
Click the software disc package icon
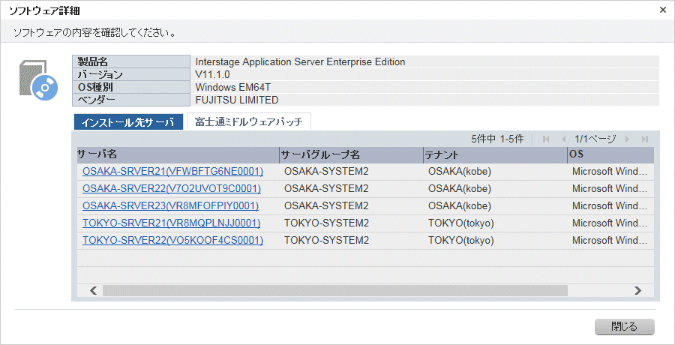[38, 79]
